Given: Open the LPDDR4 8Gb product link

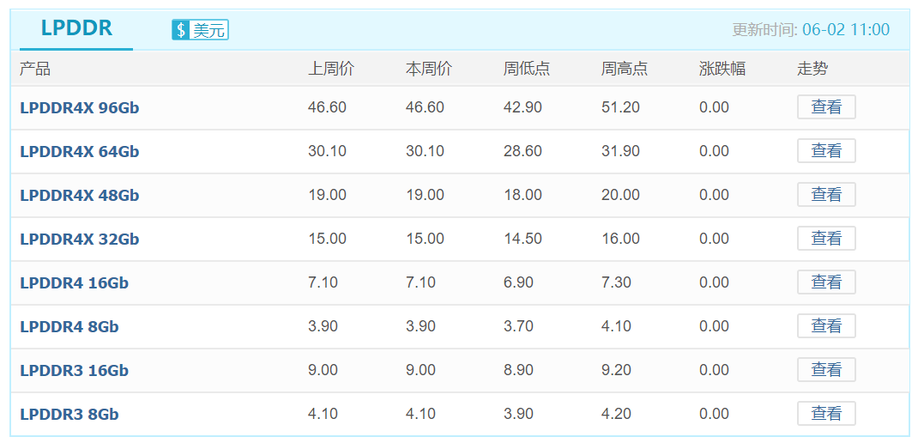Looking at the screenshot, I should coord(69,327).
